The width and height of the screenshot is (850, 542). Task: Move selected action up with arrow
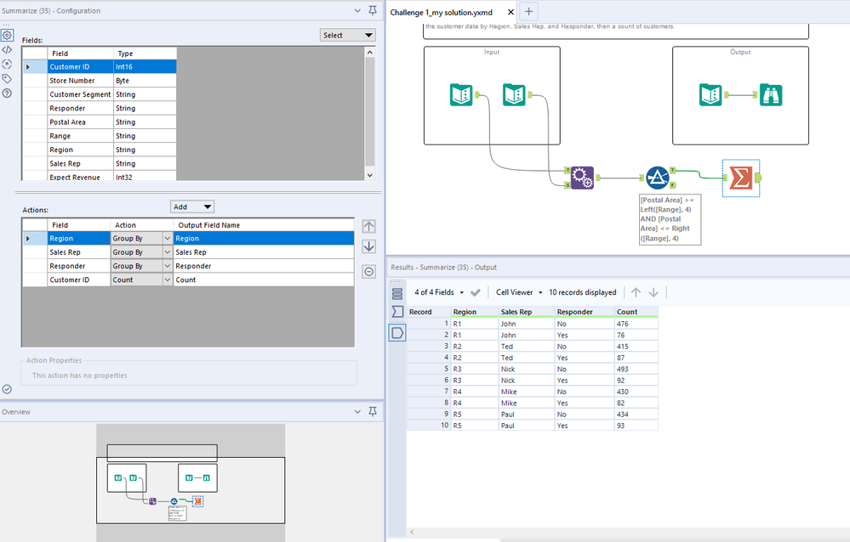pos(368,226)
